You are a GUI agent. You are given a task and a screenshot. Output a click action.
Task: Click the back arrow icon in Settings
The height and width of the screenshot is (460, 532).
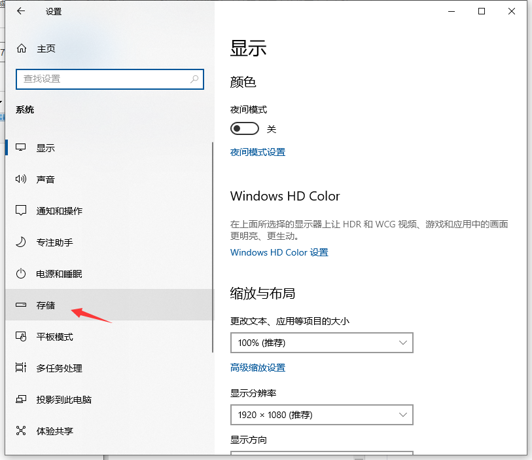point(21,11)
